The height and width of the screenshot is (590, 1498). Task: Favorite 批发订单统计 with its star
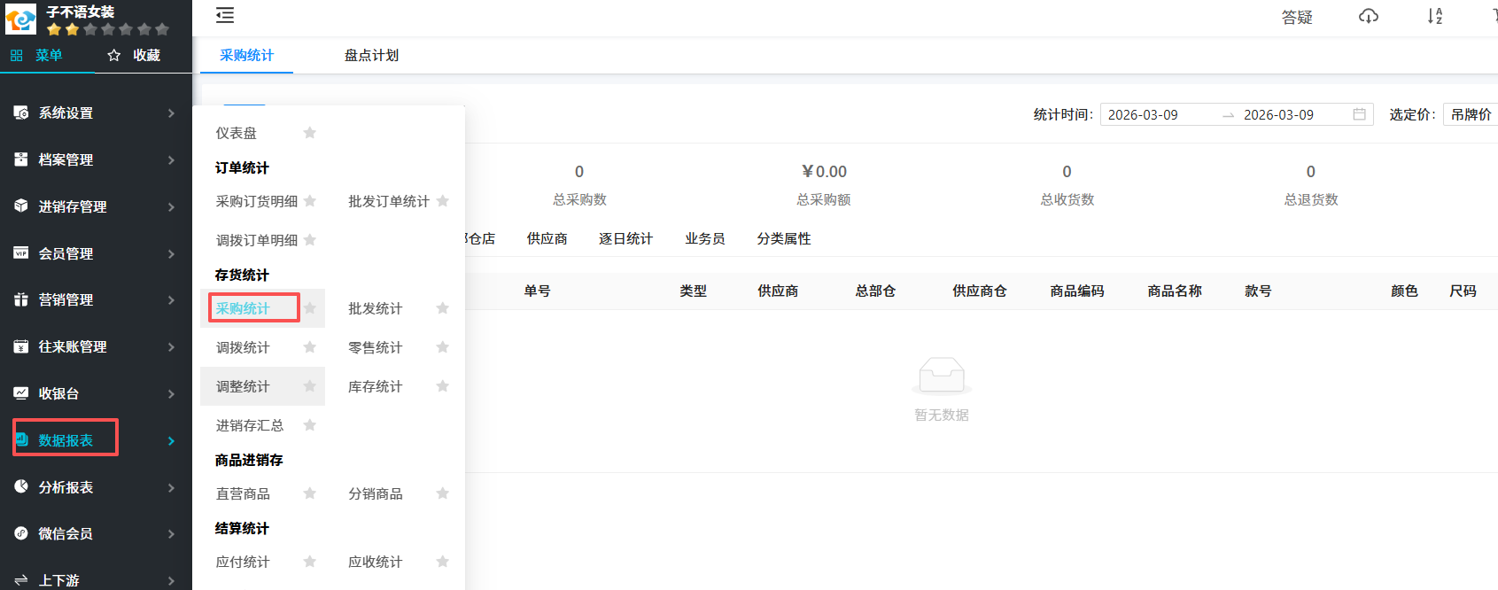tap(443, 201)
